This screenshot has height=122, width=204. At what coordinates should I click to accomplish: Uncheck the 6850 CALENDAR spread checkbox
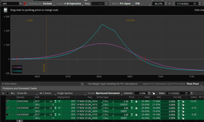point(7,108)
